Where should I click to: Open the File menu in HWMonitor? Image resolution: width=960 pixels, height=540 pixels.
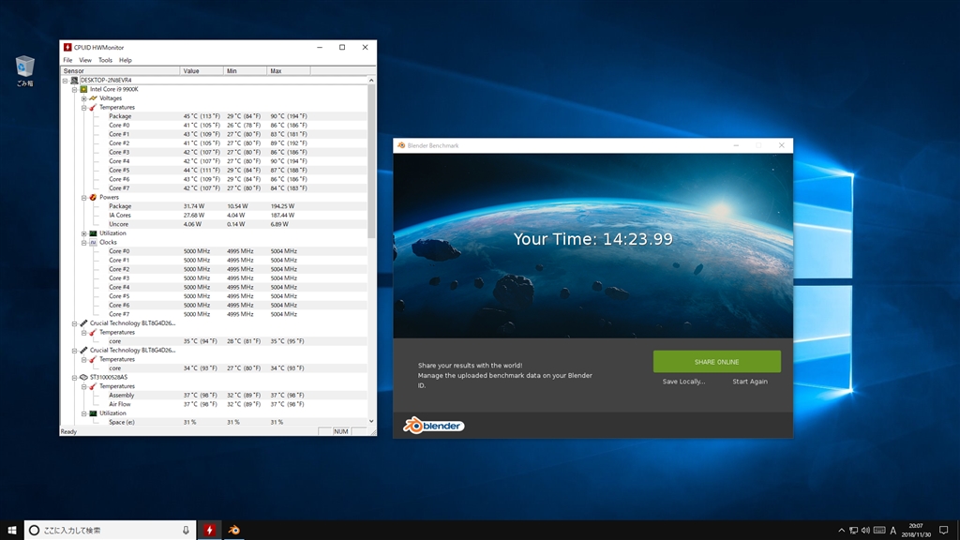coord(67,60)
